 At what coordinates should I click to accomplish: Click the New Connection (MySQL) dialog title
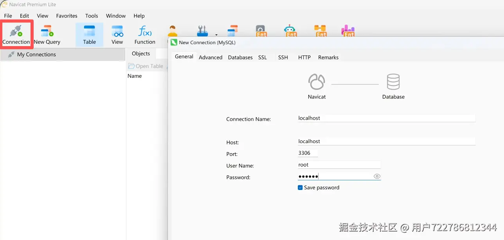(x=207, y=42)
